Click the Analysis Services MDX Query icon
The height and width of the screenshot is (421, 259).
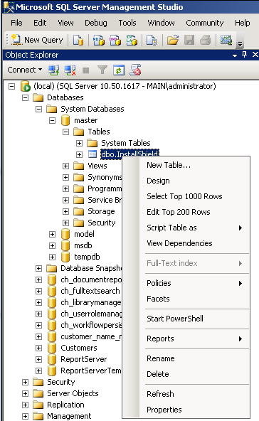(x=99, y=41)
